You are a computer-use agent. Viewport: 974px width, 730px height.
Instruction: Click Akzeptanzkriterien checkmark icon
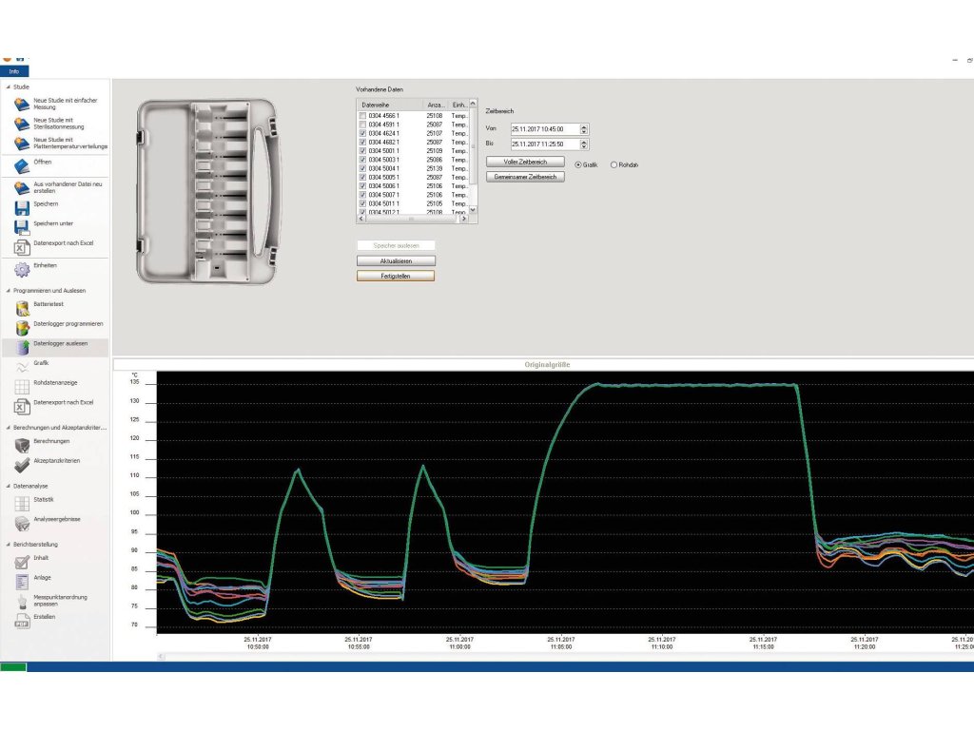tap(22, 465)
